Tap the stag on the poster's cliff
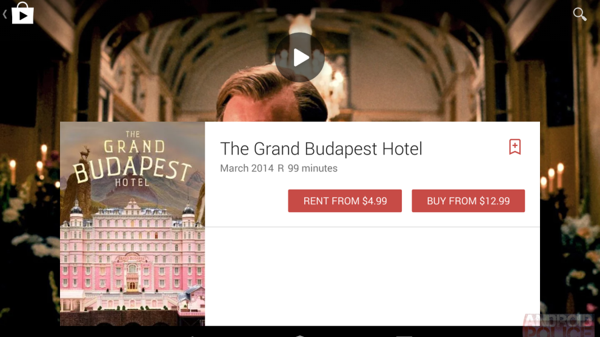The height and width of the screenshot is (337, 600). [85, 152]
